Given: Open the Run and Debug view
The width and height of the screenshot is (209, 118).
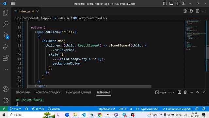Looking at the screenshot, I should pos(6,47).
